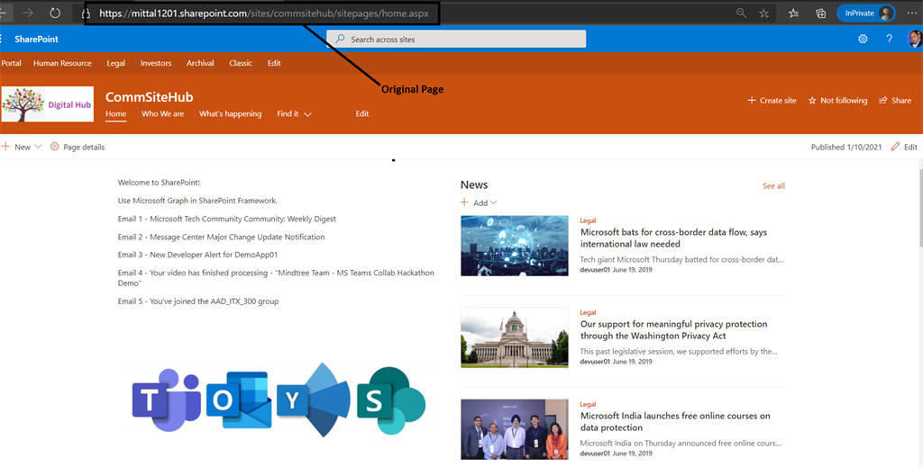Image resolution: width=923 pixels, height=467 pixels.
Task: Select Email 3 New Developer Alert text
Action: pyautogui.click(x=197, y=255)
